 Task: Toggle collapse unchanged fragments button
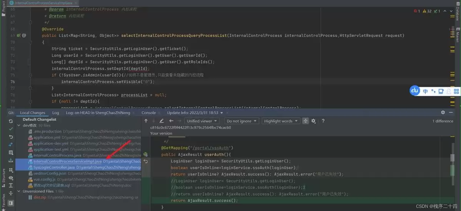click(x=305, y=121)
